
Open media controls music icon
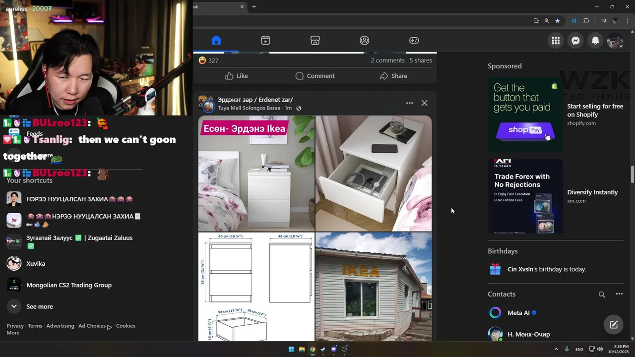coord(604,21)
